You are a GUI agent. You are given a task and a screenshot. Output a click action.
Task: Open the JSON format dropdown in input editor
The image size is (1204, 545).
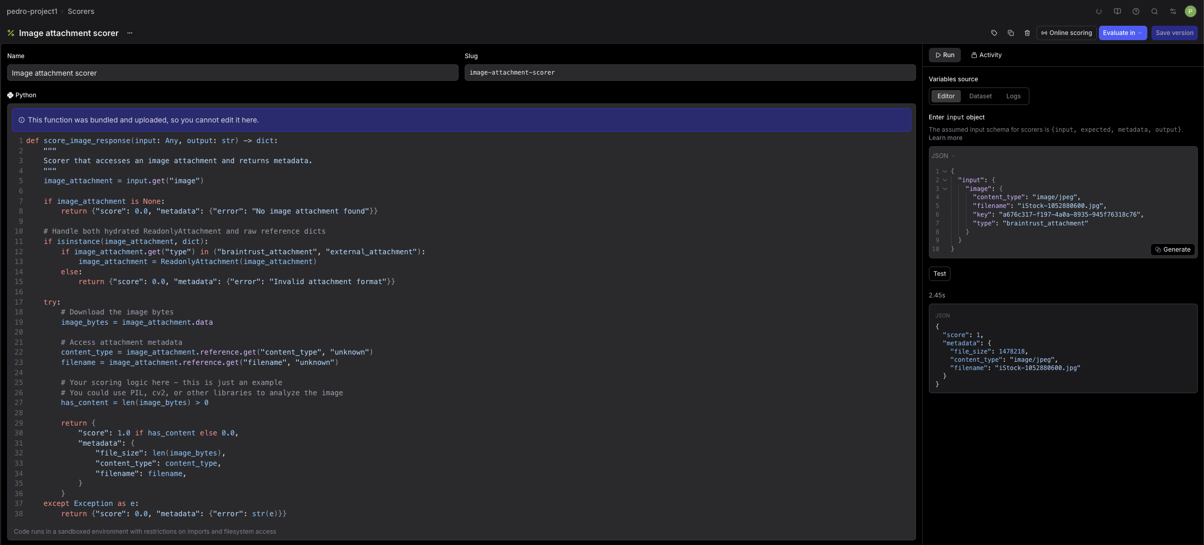pos(943,156)
